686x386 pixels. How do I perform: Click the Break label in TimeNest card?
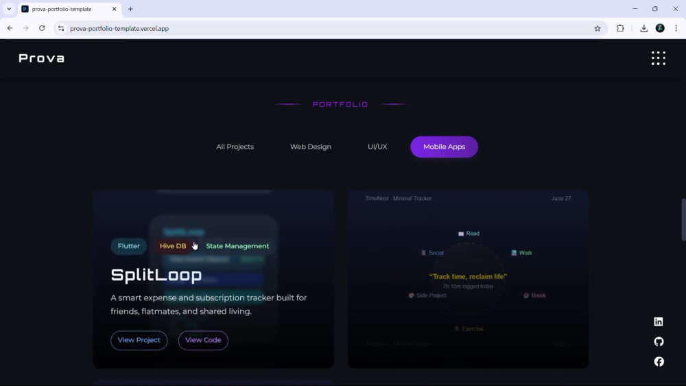pos(534,295)
